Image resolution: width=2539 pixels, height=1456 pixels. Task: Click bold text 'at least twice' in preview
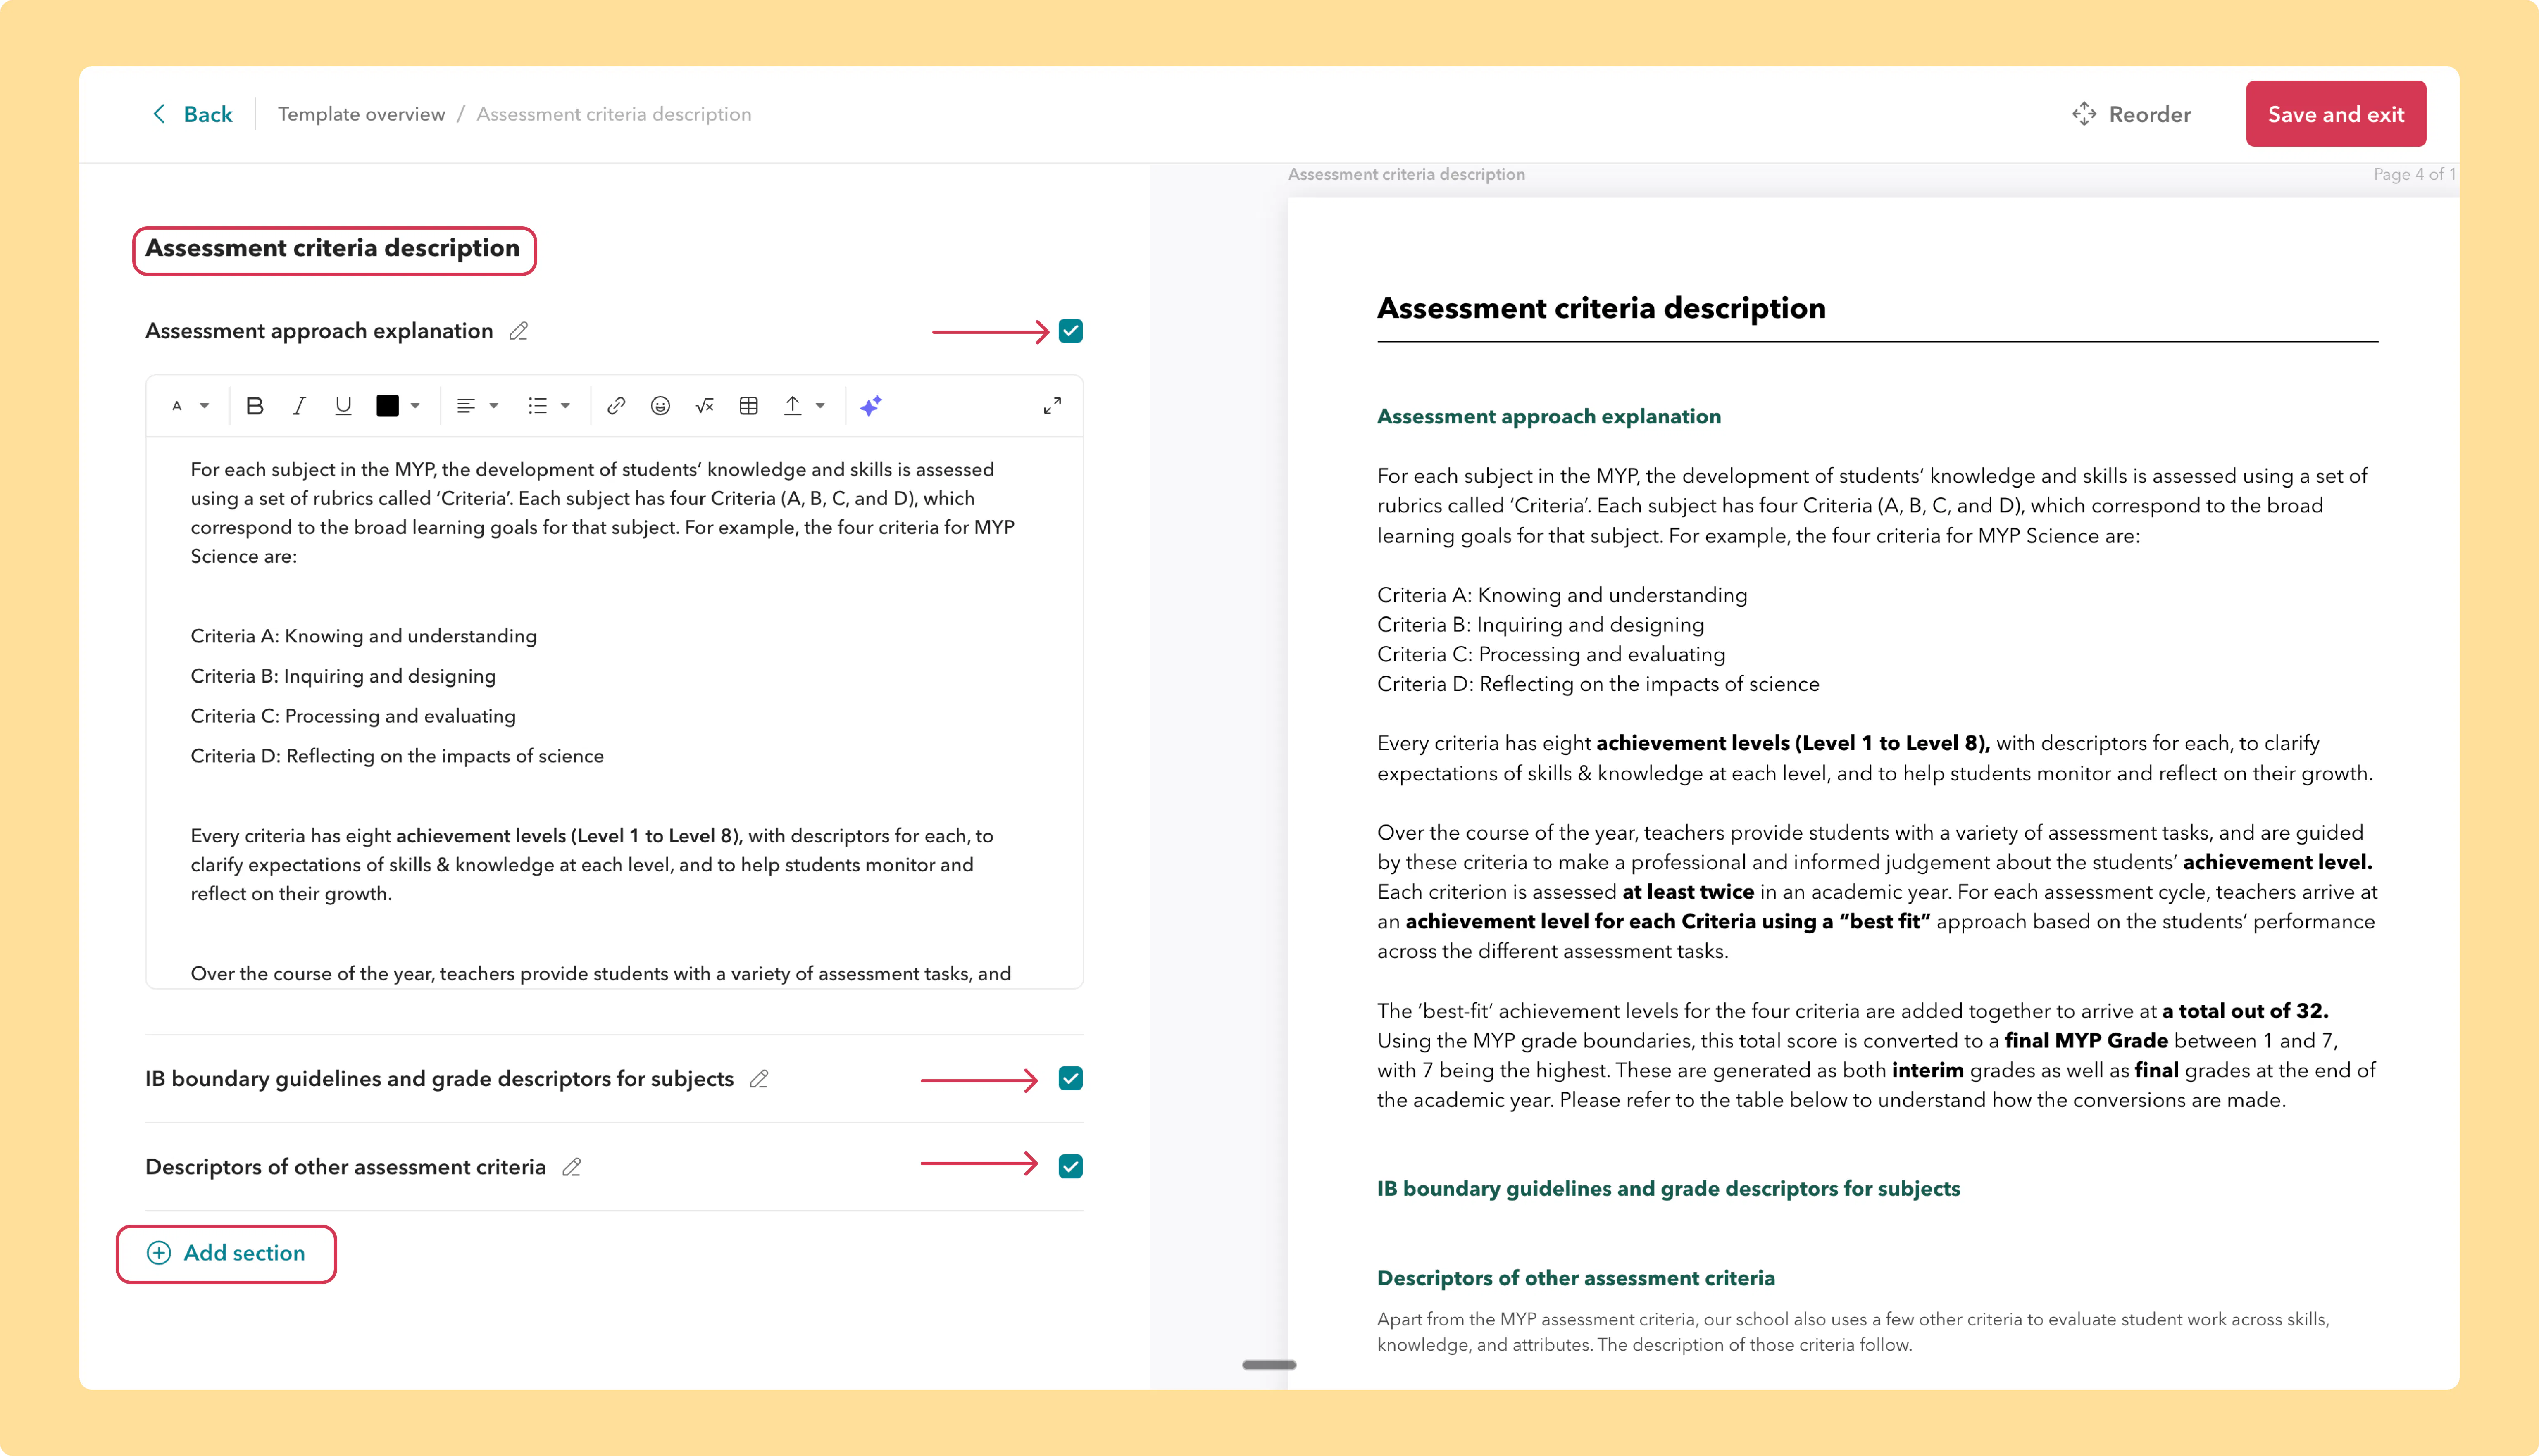[1688, 892]
